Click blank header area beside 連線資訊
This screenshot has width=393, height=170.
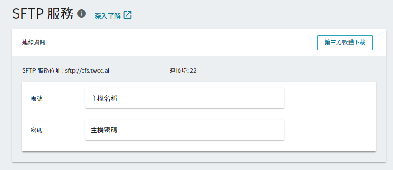pyautogui.click(x=180, y=43)
